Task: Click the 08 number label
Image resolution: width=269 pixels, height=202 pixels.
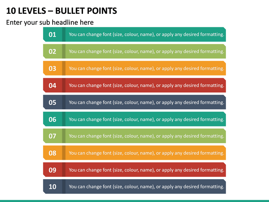Action: (52, 153)
